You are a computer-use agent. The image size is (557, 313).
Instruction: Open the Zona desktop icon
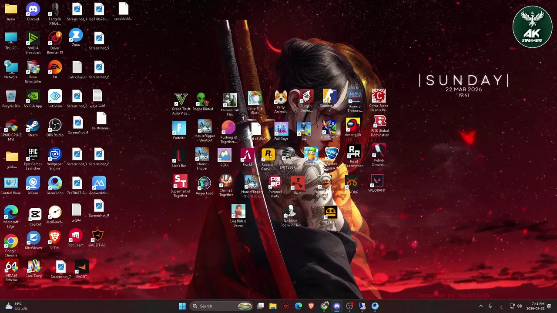coord(76,38)
